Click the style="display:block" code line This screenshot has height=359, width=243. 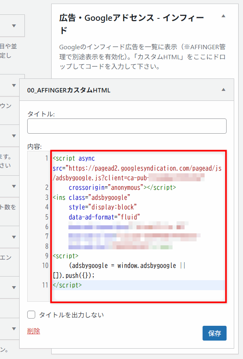tap(102, 207)
